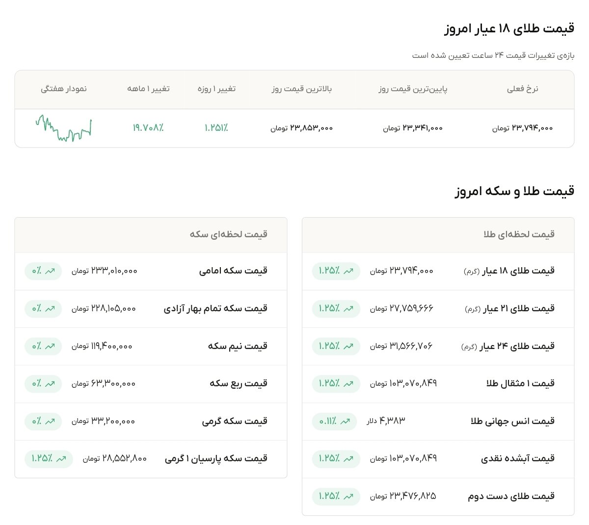This screenshot has height=525, width=589.
Task: Click price ۳۱,۵۶۶,۷۰۶ تومان
Action: click(x=402, y=346)
